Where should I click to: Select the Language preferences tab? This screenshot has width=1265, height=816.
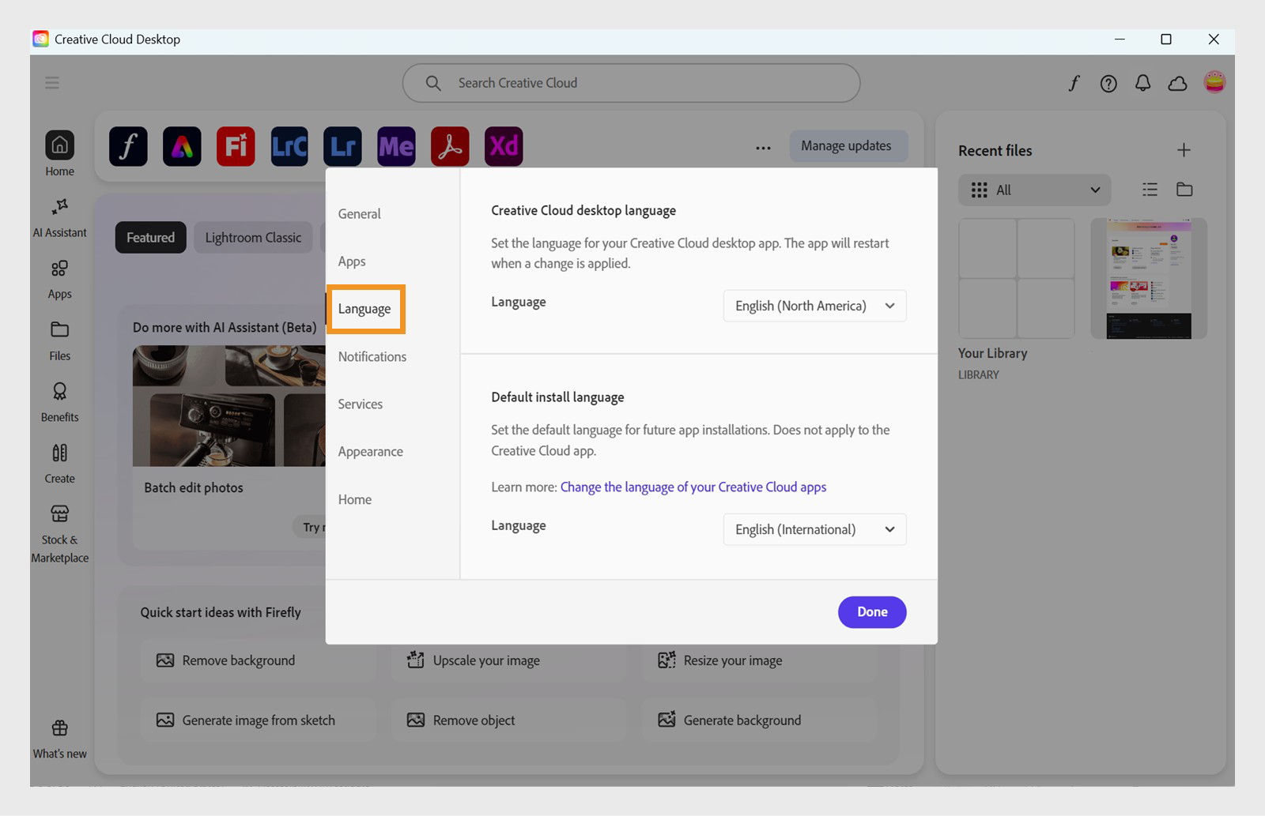point(364,309)
